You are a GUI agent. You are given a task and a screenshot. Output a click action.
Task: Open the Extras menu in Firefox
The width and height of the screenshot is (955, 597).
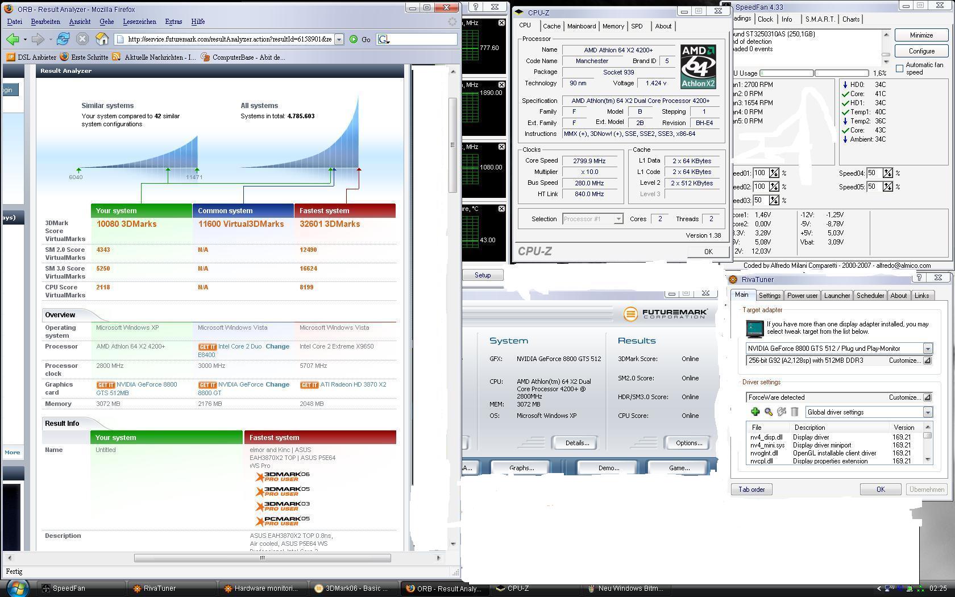point(173,22)
